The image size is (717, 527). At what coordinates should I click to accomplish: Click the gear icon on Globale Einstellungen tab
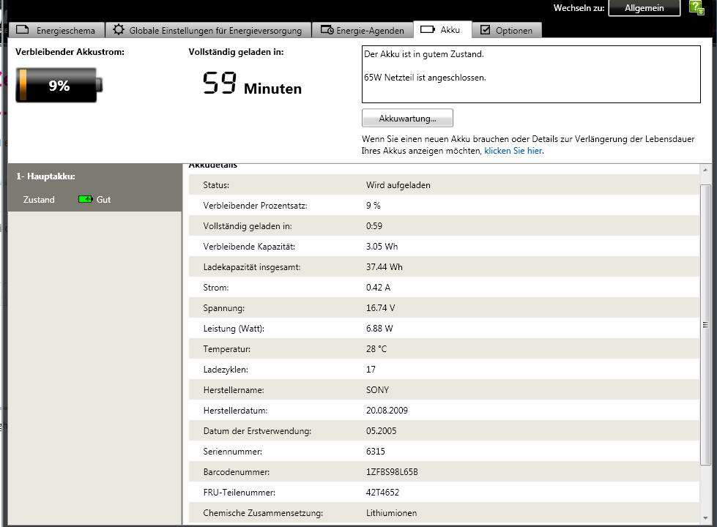coord(118,30)
